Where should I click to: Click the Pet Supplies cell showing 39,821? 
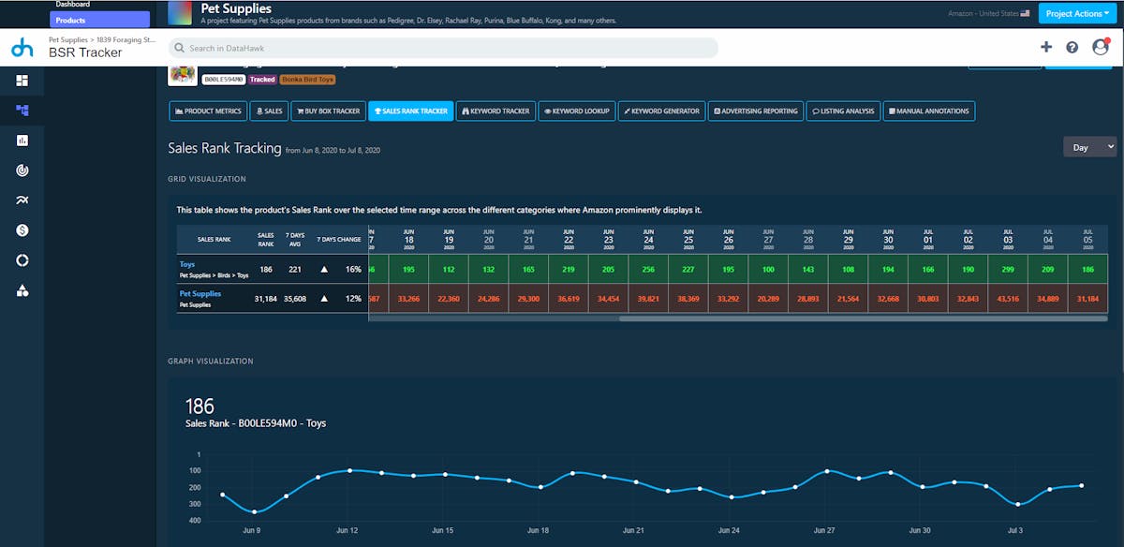click(648, 299)
